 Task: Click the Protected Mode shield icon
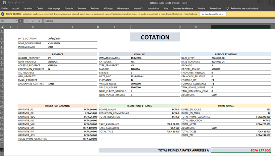pos(3,14)
